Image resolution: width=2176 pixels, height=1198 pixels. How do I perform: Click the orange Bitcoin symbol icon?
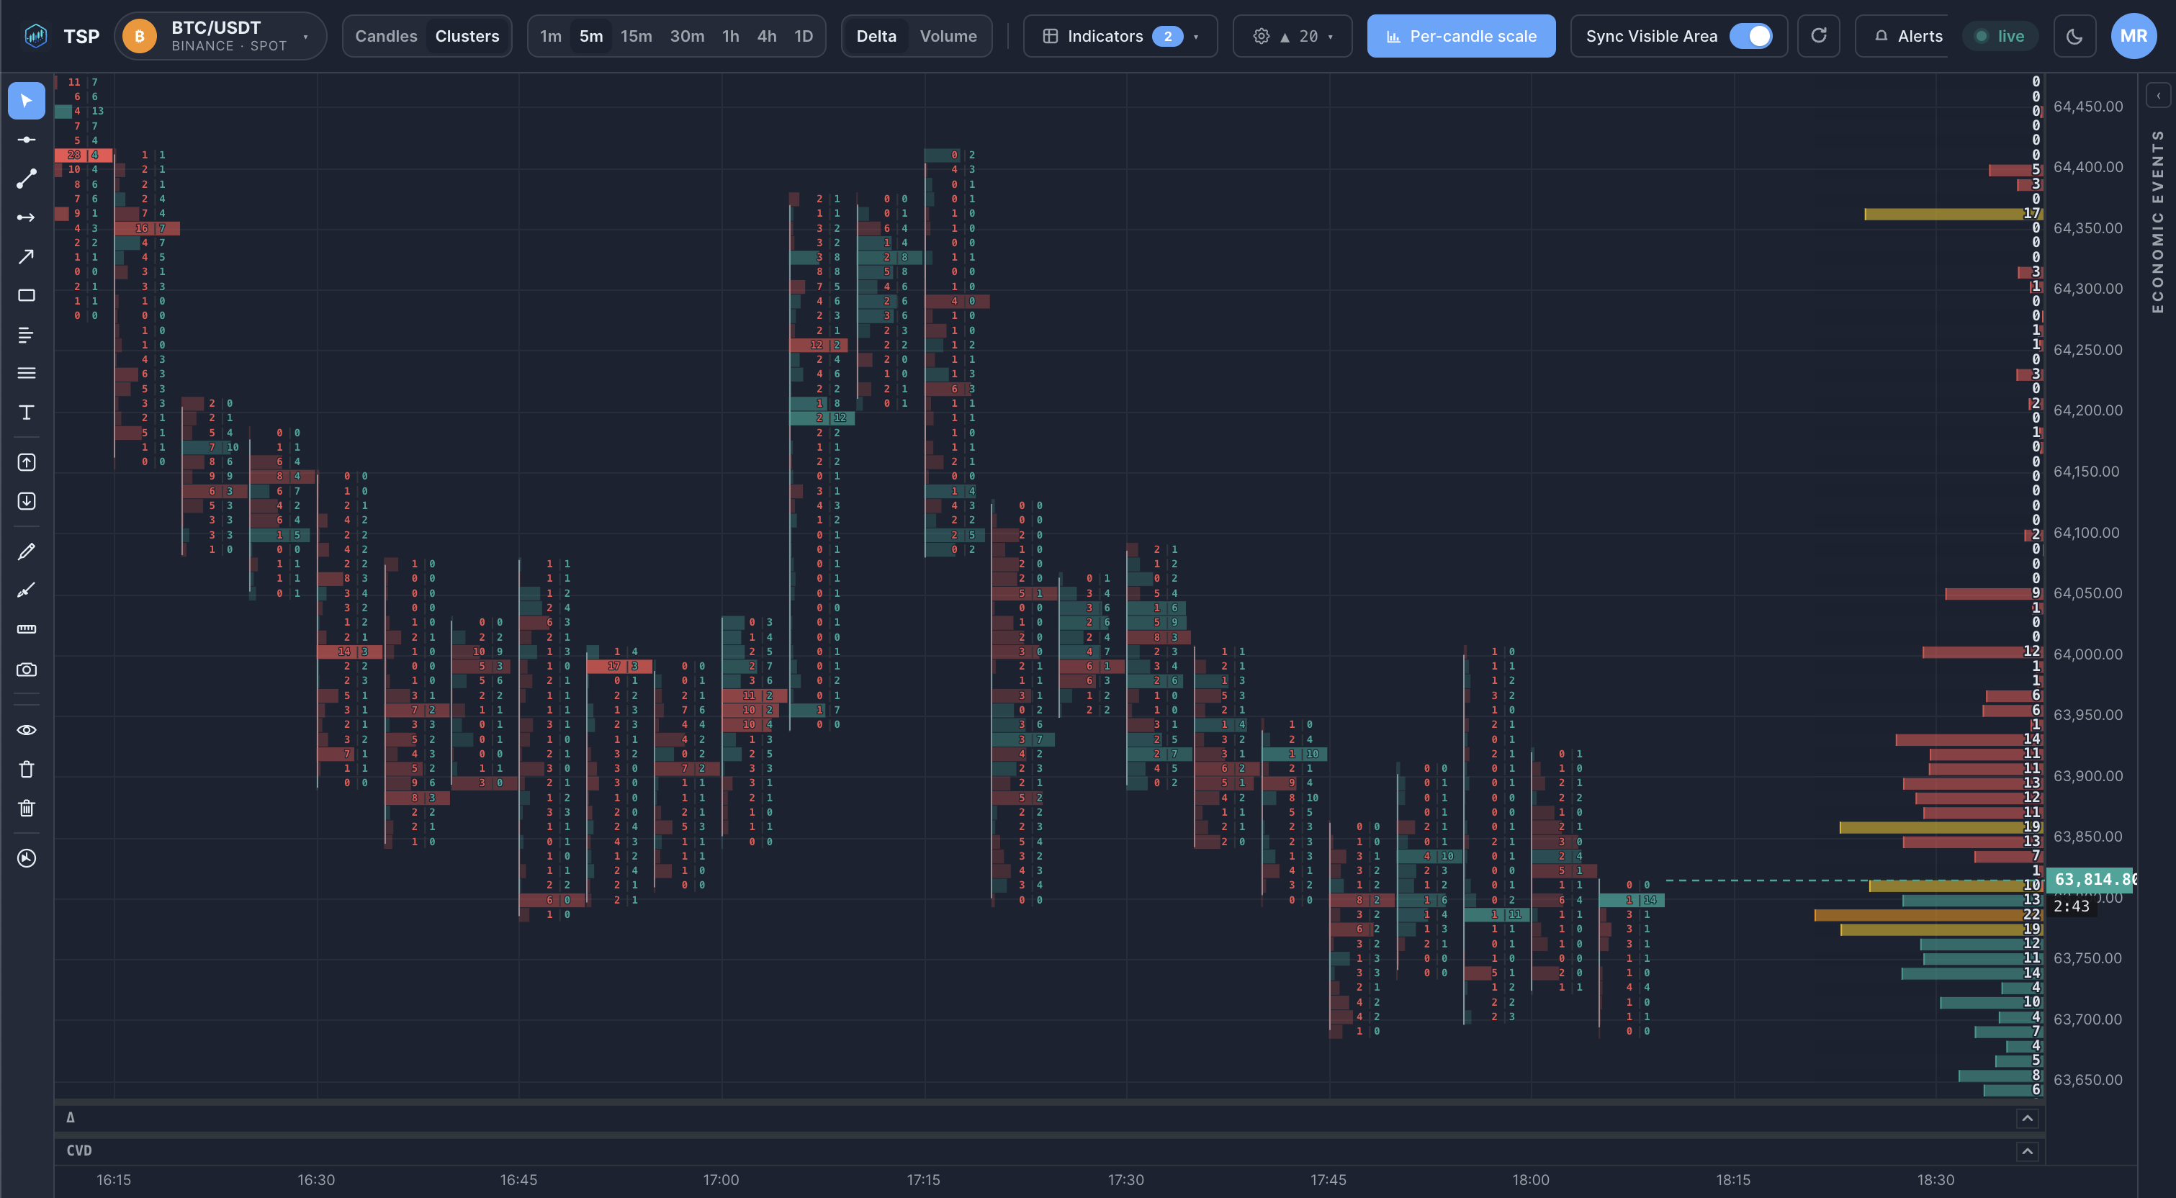click(140, 36)
